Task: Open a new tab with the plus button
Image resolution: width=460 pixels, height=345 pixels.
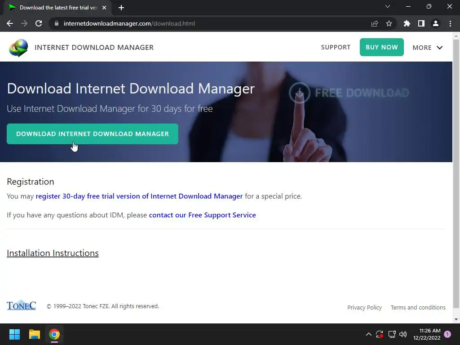Action: 121,8
